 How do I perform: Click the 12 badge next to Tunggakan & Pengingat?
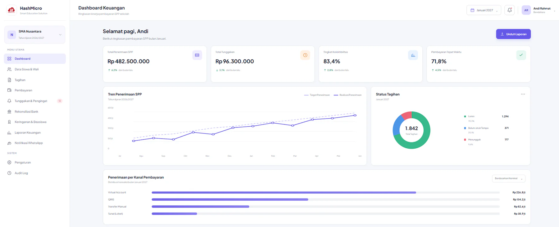click(x=60, y=101)
